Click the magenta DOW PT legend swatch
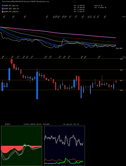Screen dimensions: 126x166 tap(3, 12)
